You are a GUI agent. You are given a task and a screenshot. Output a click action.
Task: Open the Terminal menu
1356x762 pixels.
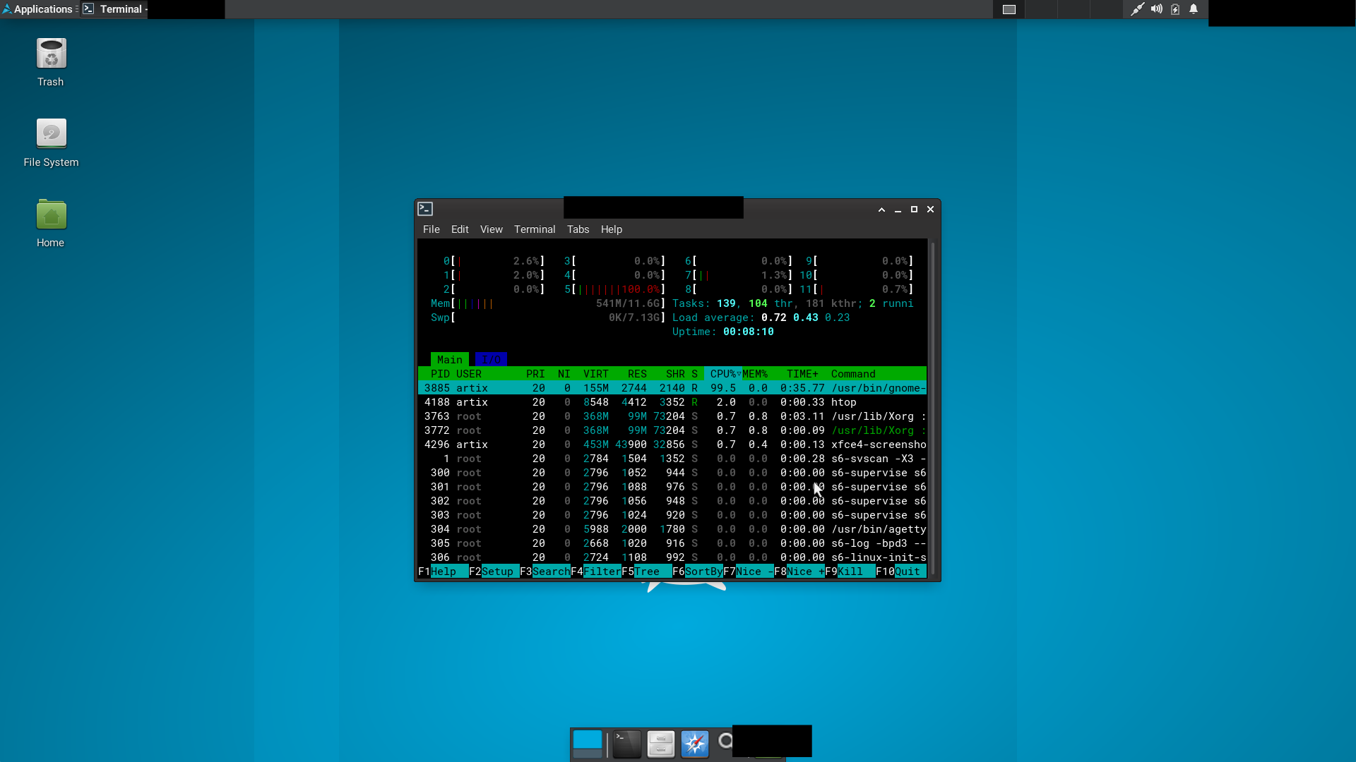535,229
